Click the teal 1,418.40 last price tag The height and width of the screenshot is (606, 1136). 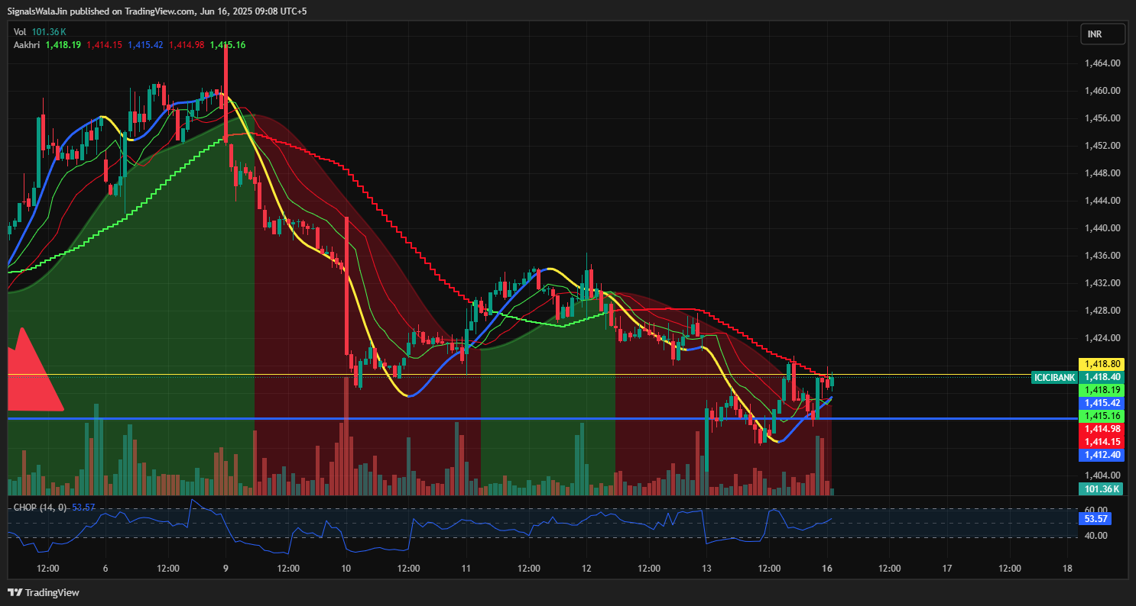(x=1101, y=377)
